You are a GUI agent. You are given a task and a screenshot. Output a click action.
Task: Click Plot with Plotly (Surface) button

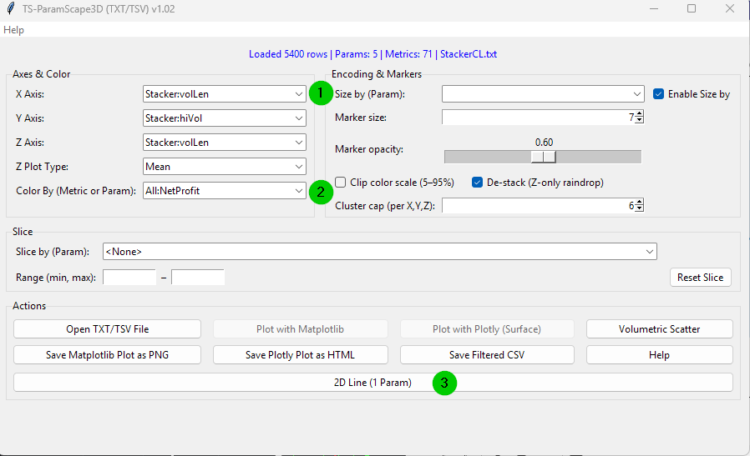tap(487, 329)
